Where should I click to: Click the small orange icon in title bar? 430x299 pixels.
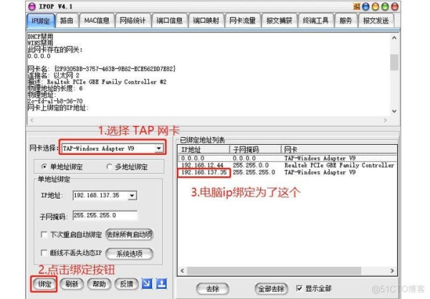pyautogui.click(x=357, y=6)
